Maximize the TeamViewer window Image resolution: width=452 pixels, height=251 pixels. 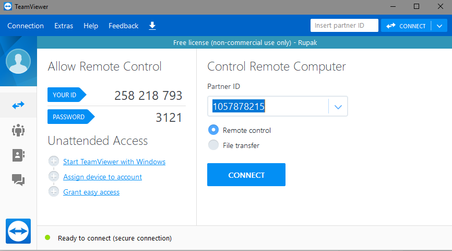[417, 6]
